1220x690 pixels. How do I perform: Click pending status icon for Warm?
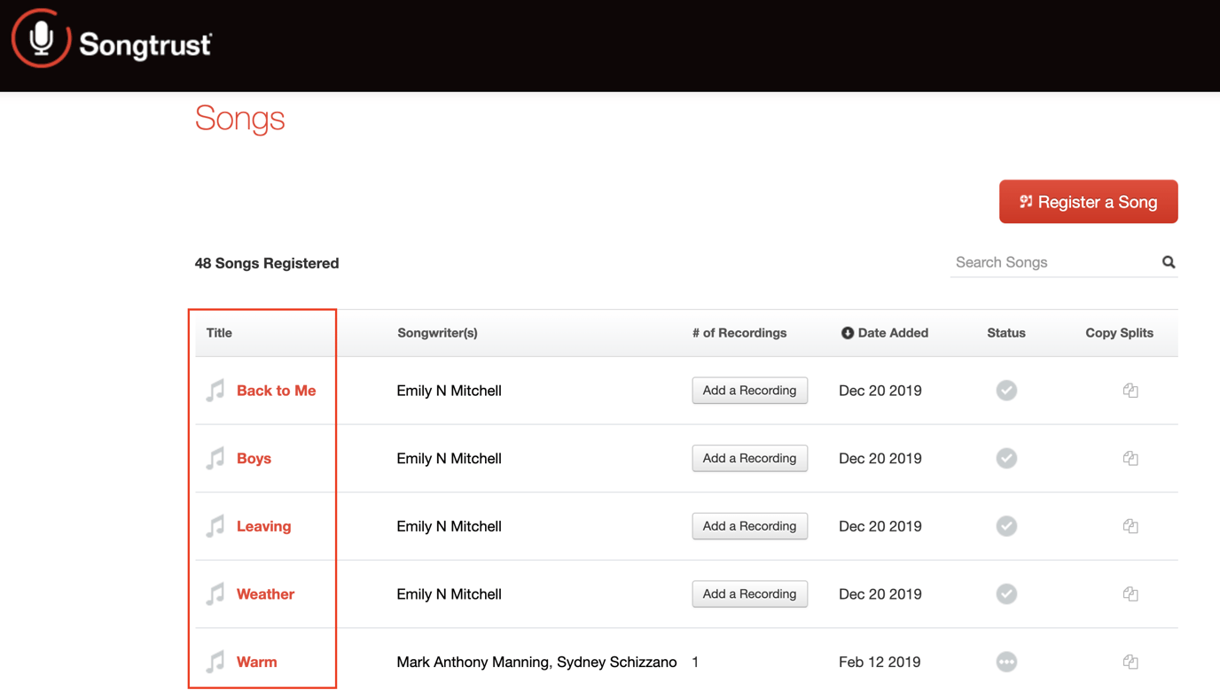(x=1005, y=662)
